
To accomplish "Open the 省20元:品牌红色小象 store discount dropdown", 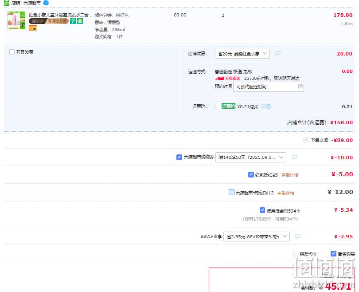I will [x=242, y=54].
